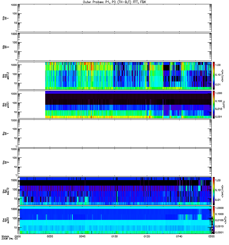Click the "thb fff 2" panel axis label
This screenshot has height=245, width=229.
coord(5,47)
